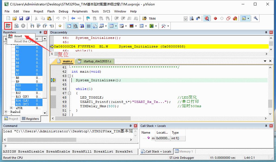This screenshot has width=276, height=162.
Task: Click the Kill All Breakpoints icon
Action: [x=235, y=18]
